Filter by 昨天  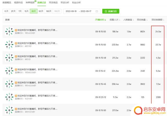point(13,11)
